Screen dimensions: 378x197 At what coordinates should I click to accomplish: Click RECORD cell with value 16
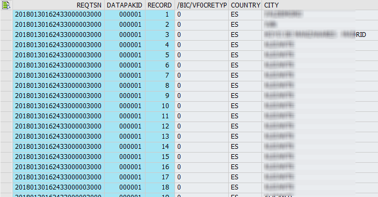(160, 167)
